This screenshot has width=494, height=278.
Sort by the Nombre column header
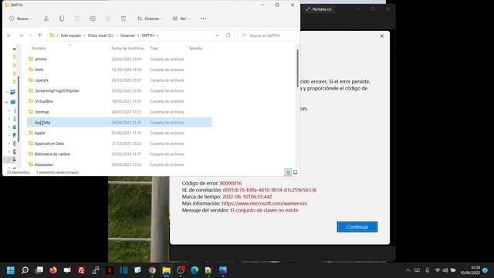39,48
